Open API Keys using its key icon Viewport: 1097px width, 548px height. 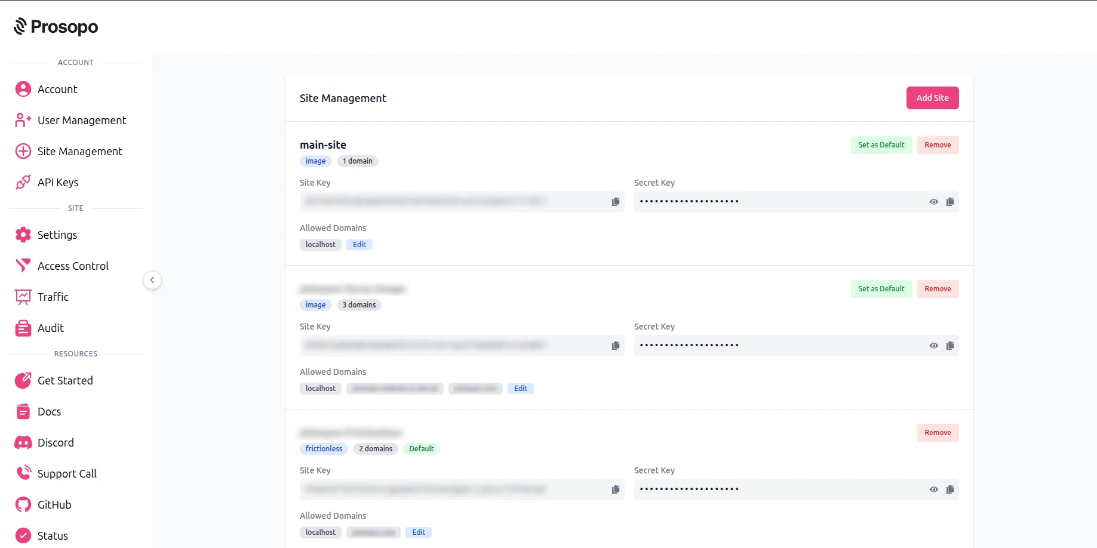pos(23,182)
